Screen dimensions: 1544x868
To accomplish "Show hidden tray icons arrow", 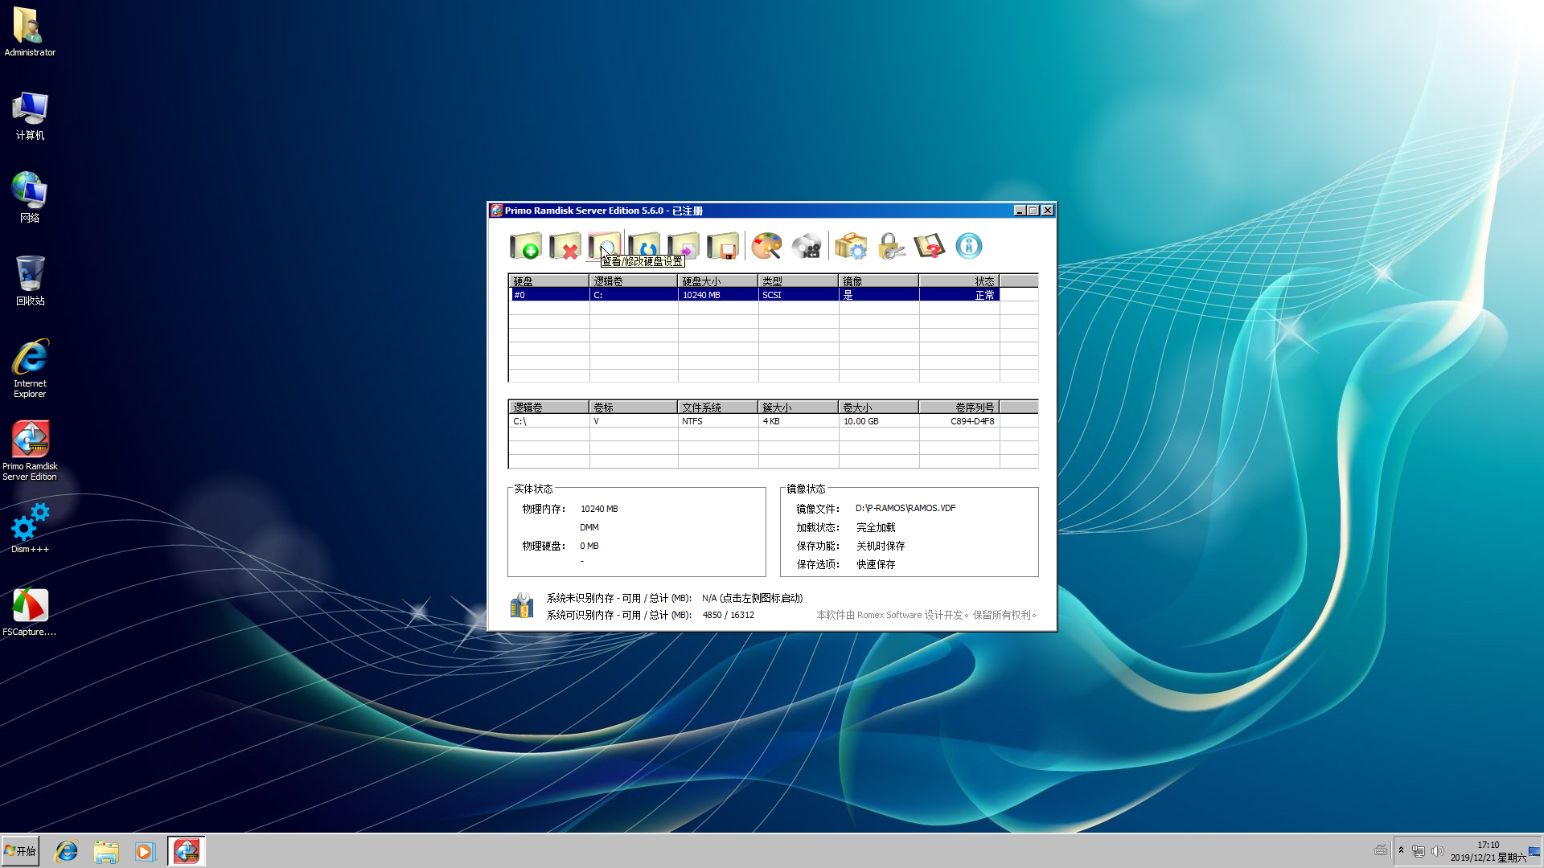I will click(1401, 850).
